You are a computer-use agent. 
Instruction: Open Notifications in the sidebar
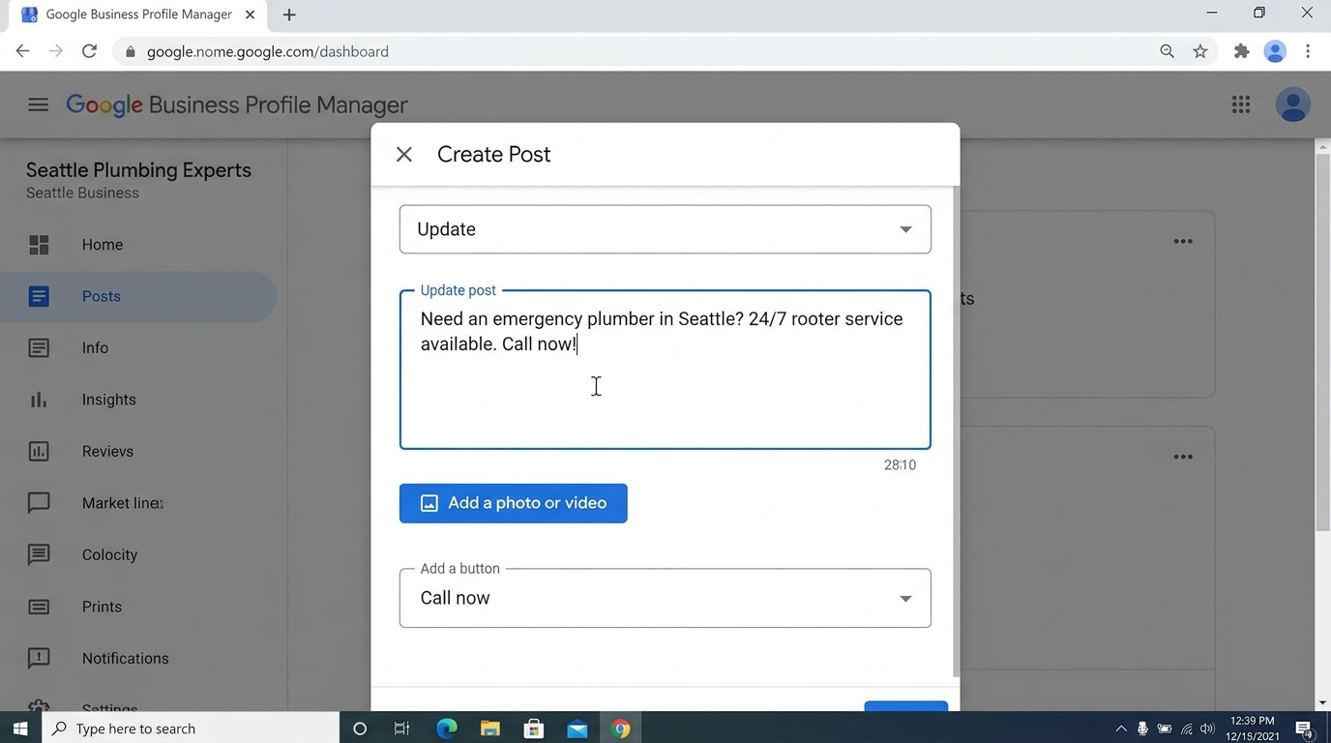point(138,659)
